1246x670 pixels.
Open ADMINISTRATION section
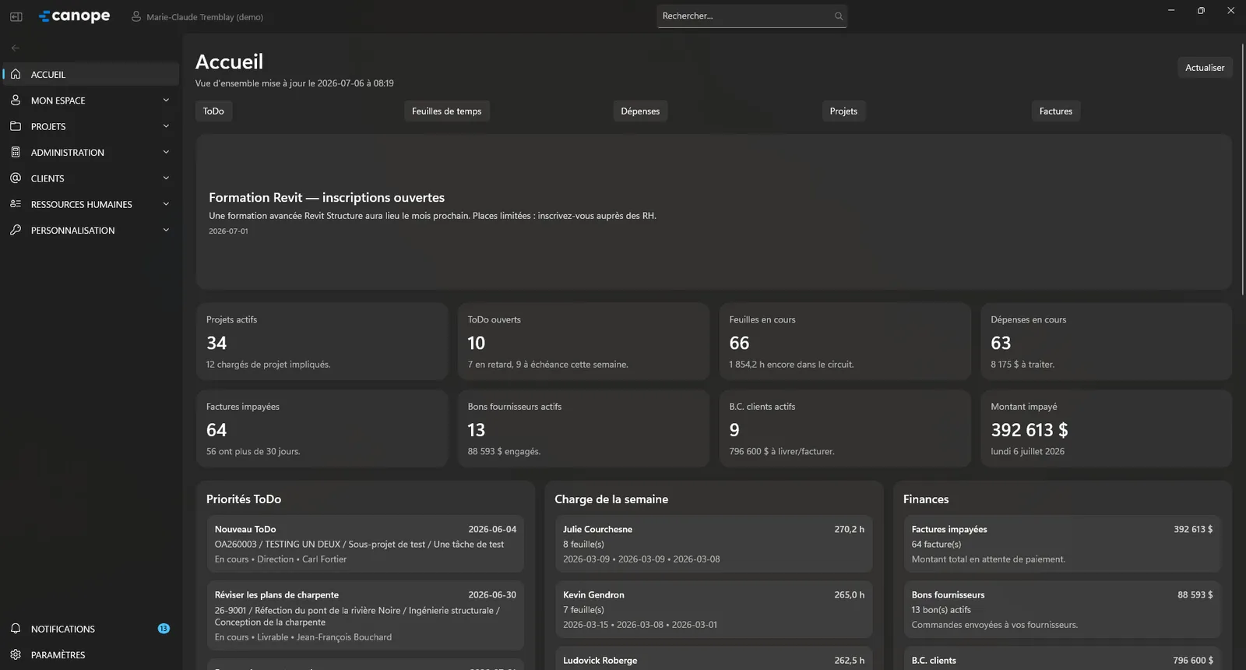point(91,152)
